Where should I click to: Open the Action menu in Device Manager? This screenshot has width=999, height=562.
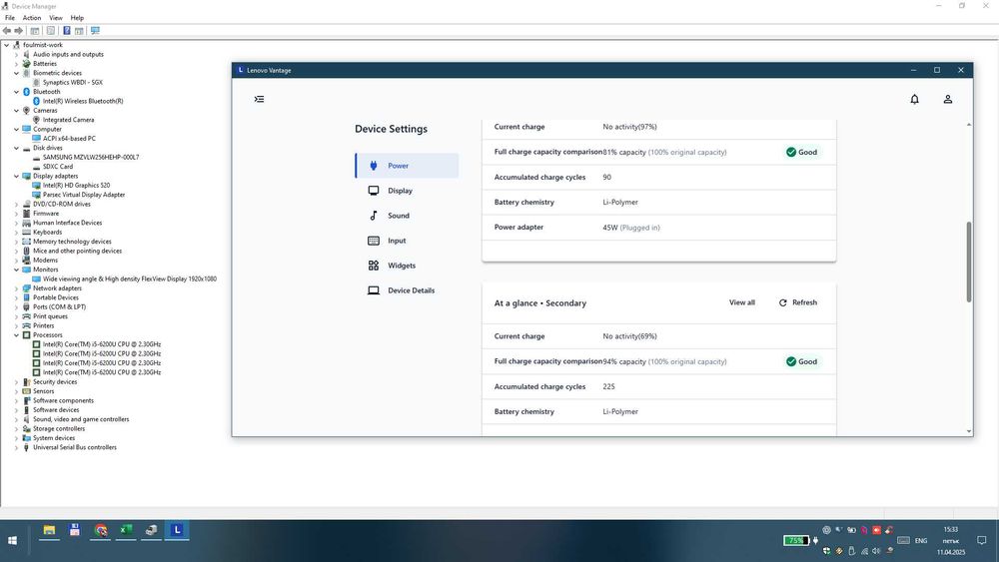tap(32, 18)
